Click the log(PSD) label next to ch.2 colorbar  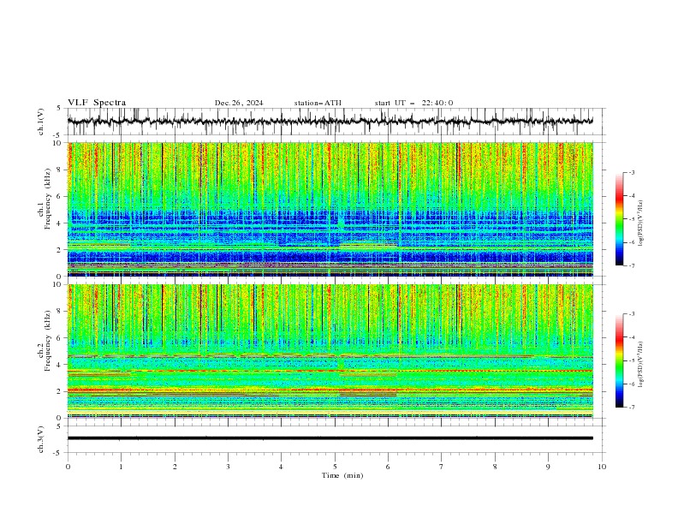tap(640, 365)
